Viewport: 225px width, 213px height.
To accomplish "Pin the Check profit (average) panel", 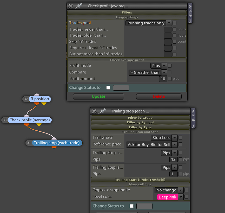I will tap(79, 6).
